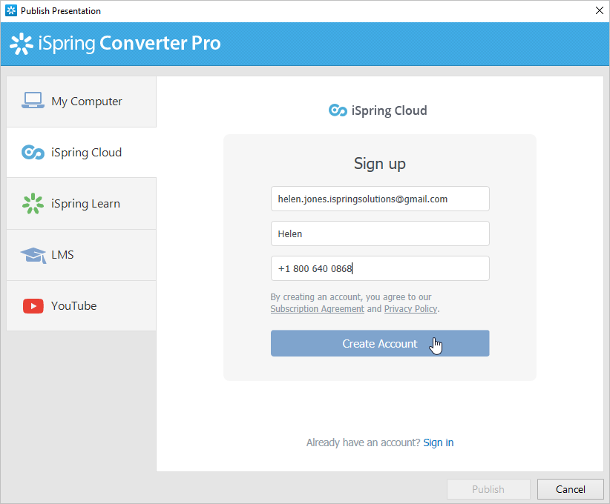Click the Publish Presentation title bar icon

11,10
